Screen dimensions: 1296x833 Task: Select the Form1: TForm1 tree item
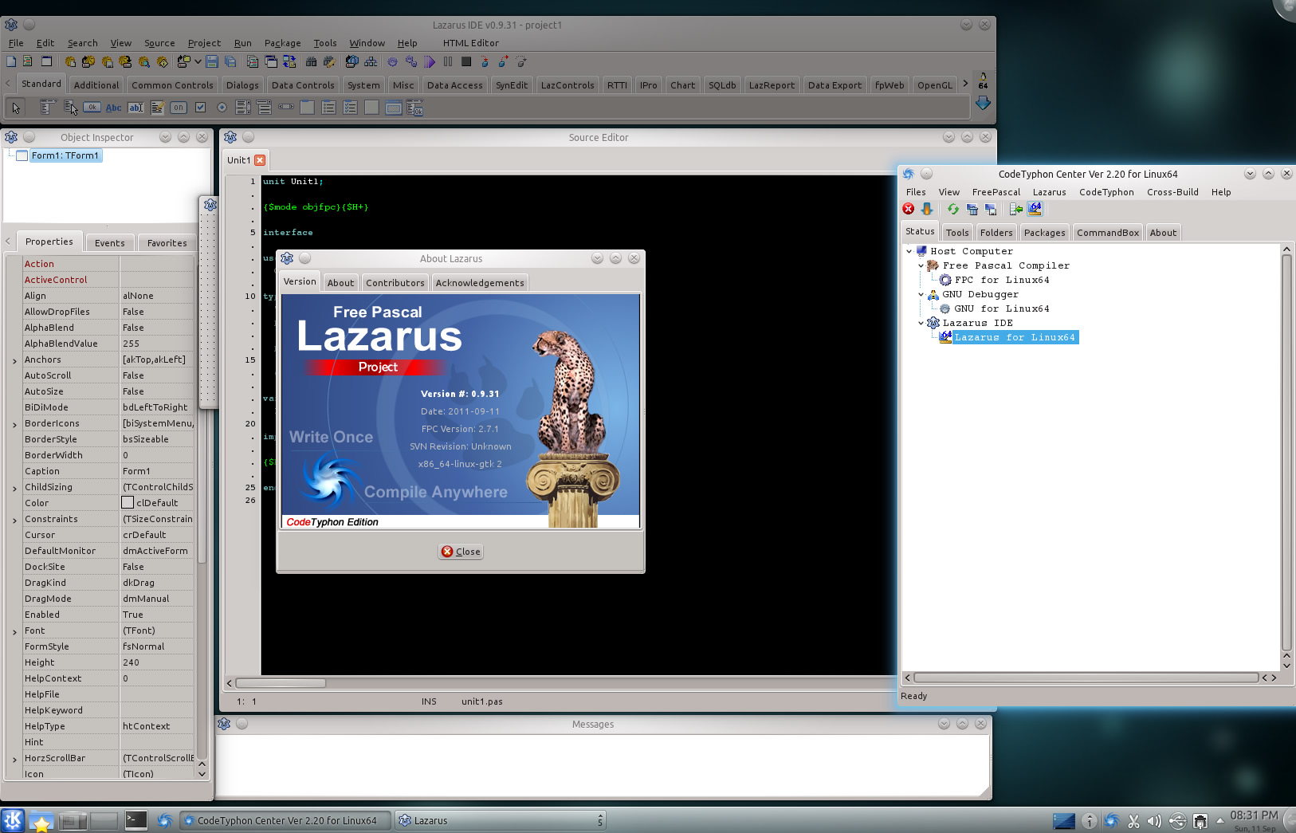(x=65, y=155)
